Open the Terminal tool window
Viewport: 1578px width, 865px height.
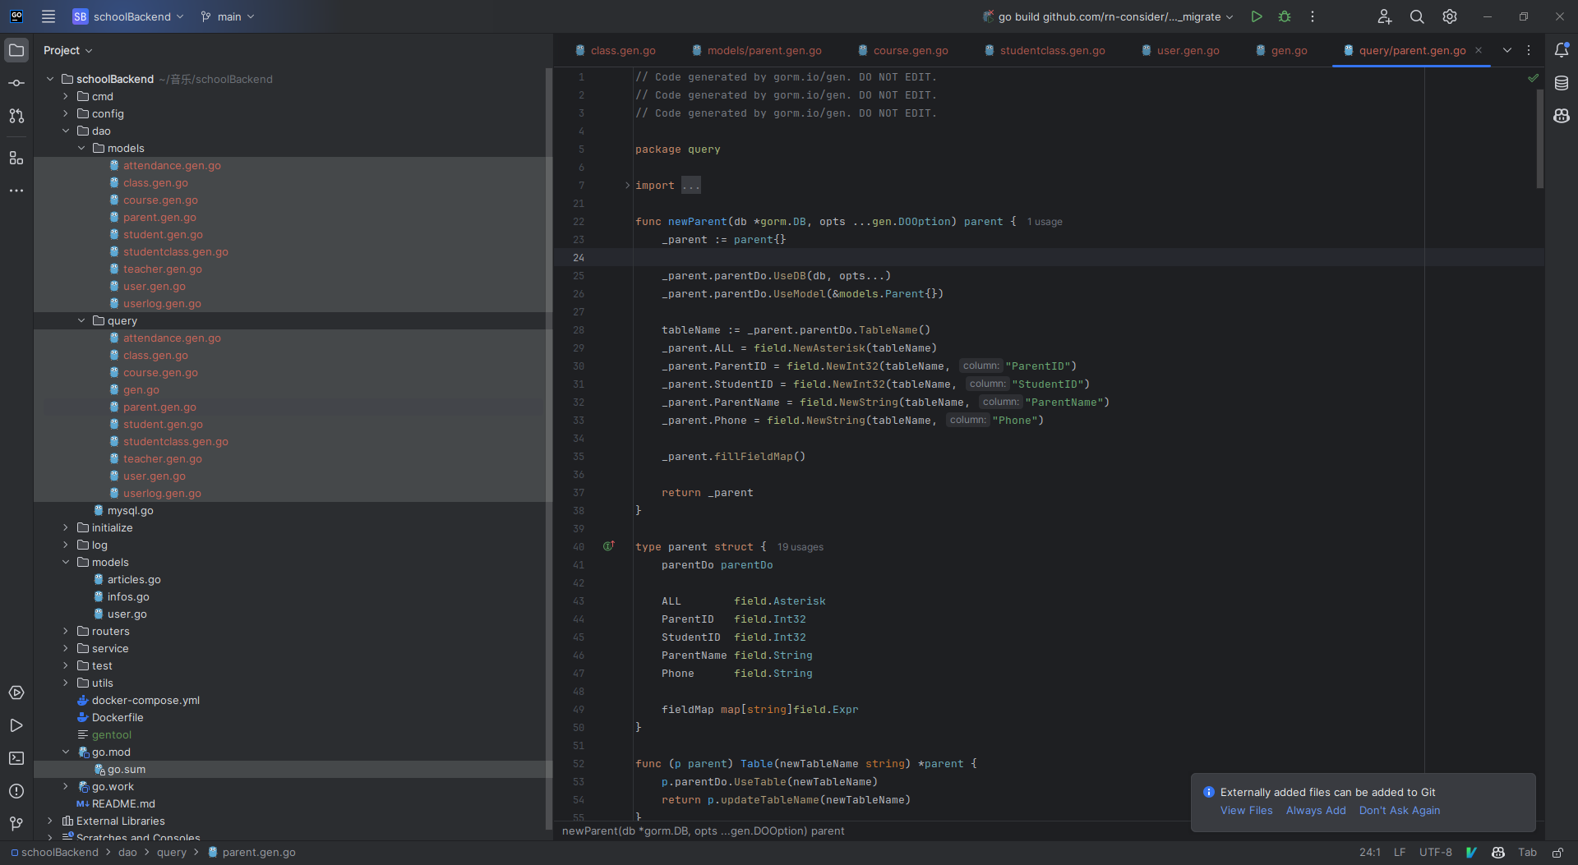tap(16, 758)
